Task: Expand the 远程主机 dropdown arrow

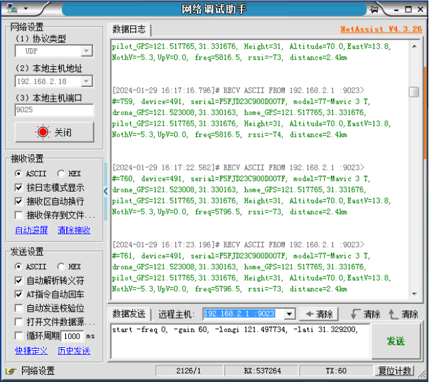Action: 289,314
